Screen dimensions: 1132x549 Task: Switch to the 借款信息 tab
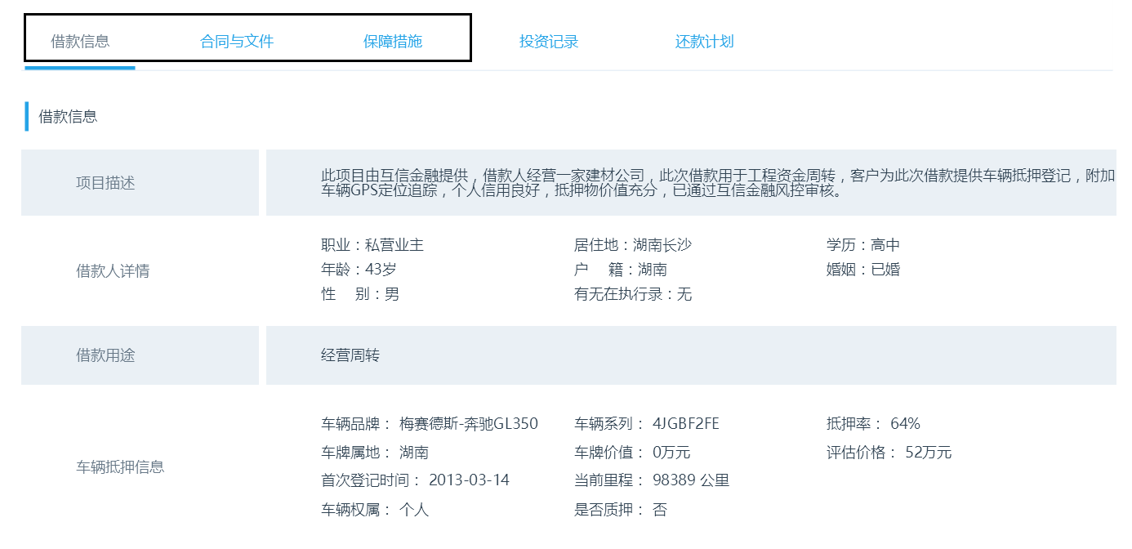pos(80,42)
